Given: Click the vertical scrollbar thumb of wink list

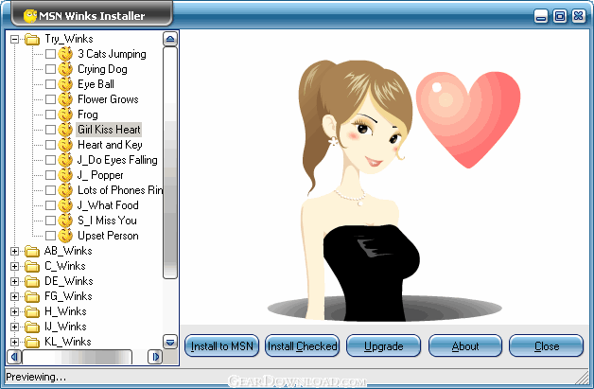Looking at the screenshot, I should [x=170, y=163].
